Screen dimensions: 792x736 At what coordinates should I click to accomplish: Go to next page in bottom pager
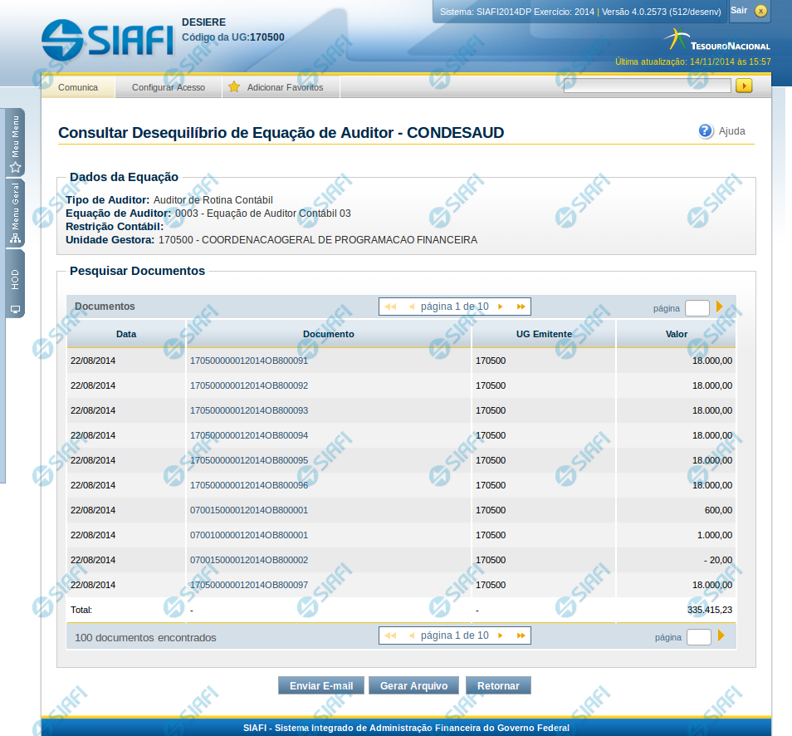point(501,635)
